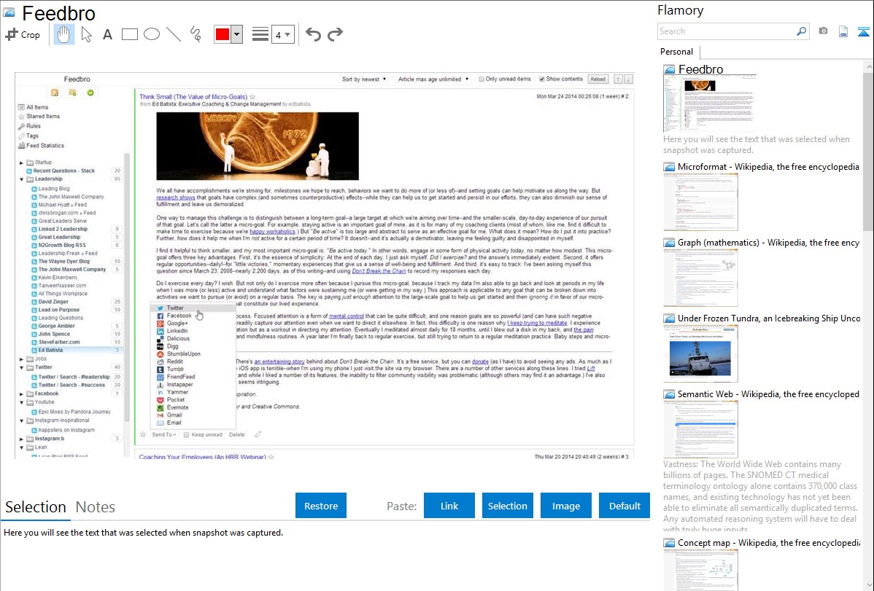Click the camera capture icon

click(x=823, y=31)
